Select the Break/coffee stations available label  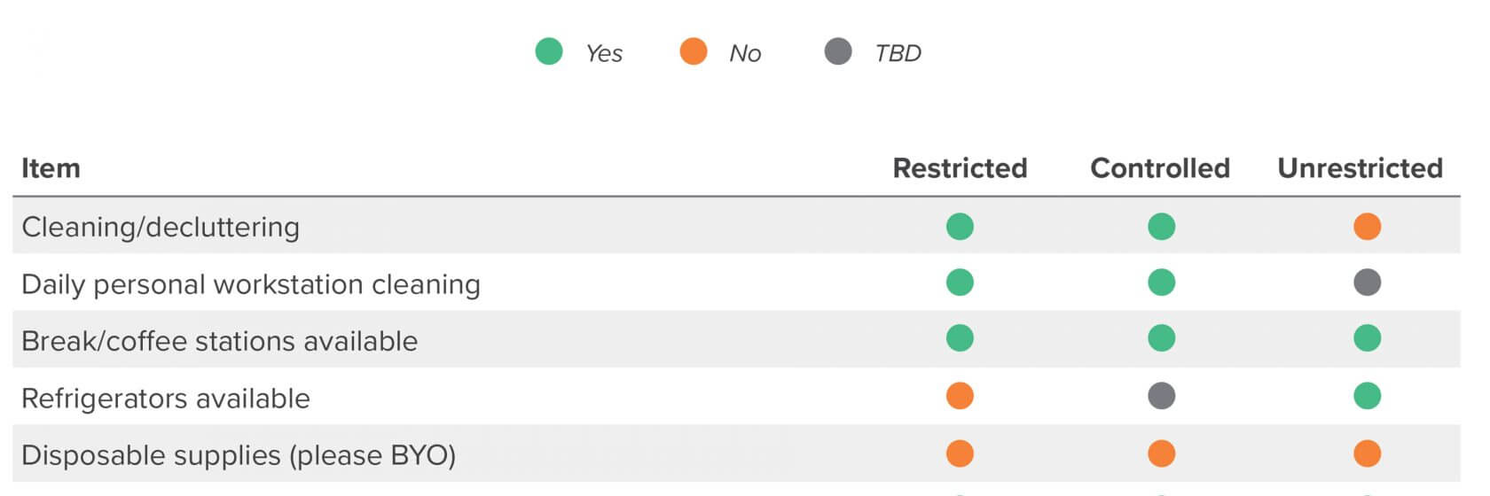pyautogui.click(x=219, y=341)
